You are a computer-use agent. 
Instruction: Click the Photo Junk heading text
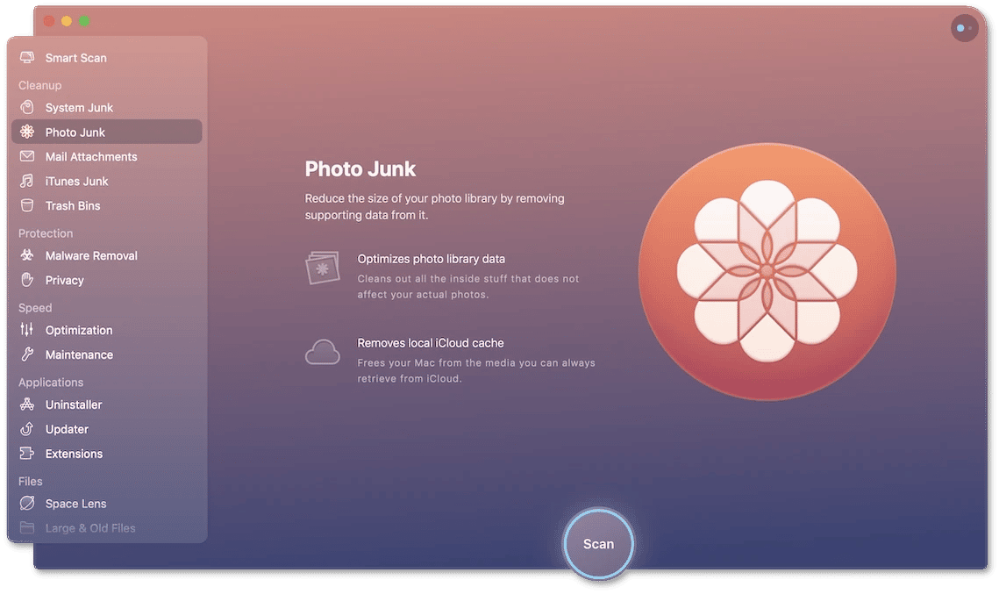pos(360,168)
